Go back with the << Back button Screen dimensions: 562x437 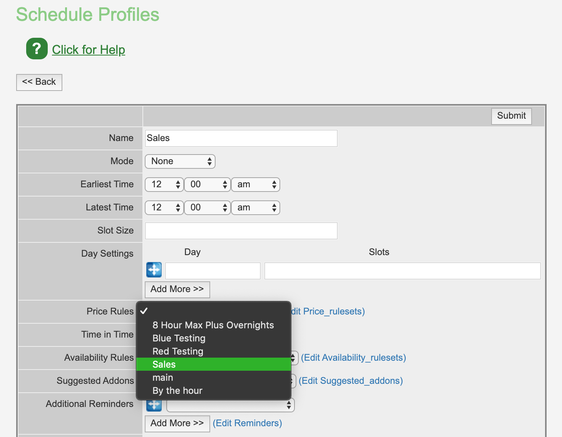(x=39, y=82)
